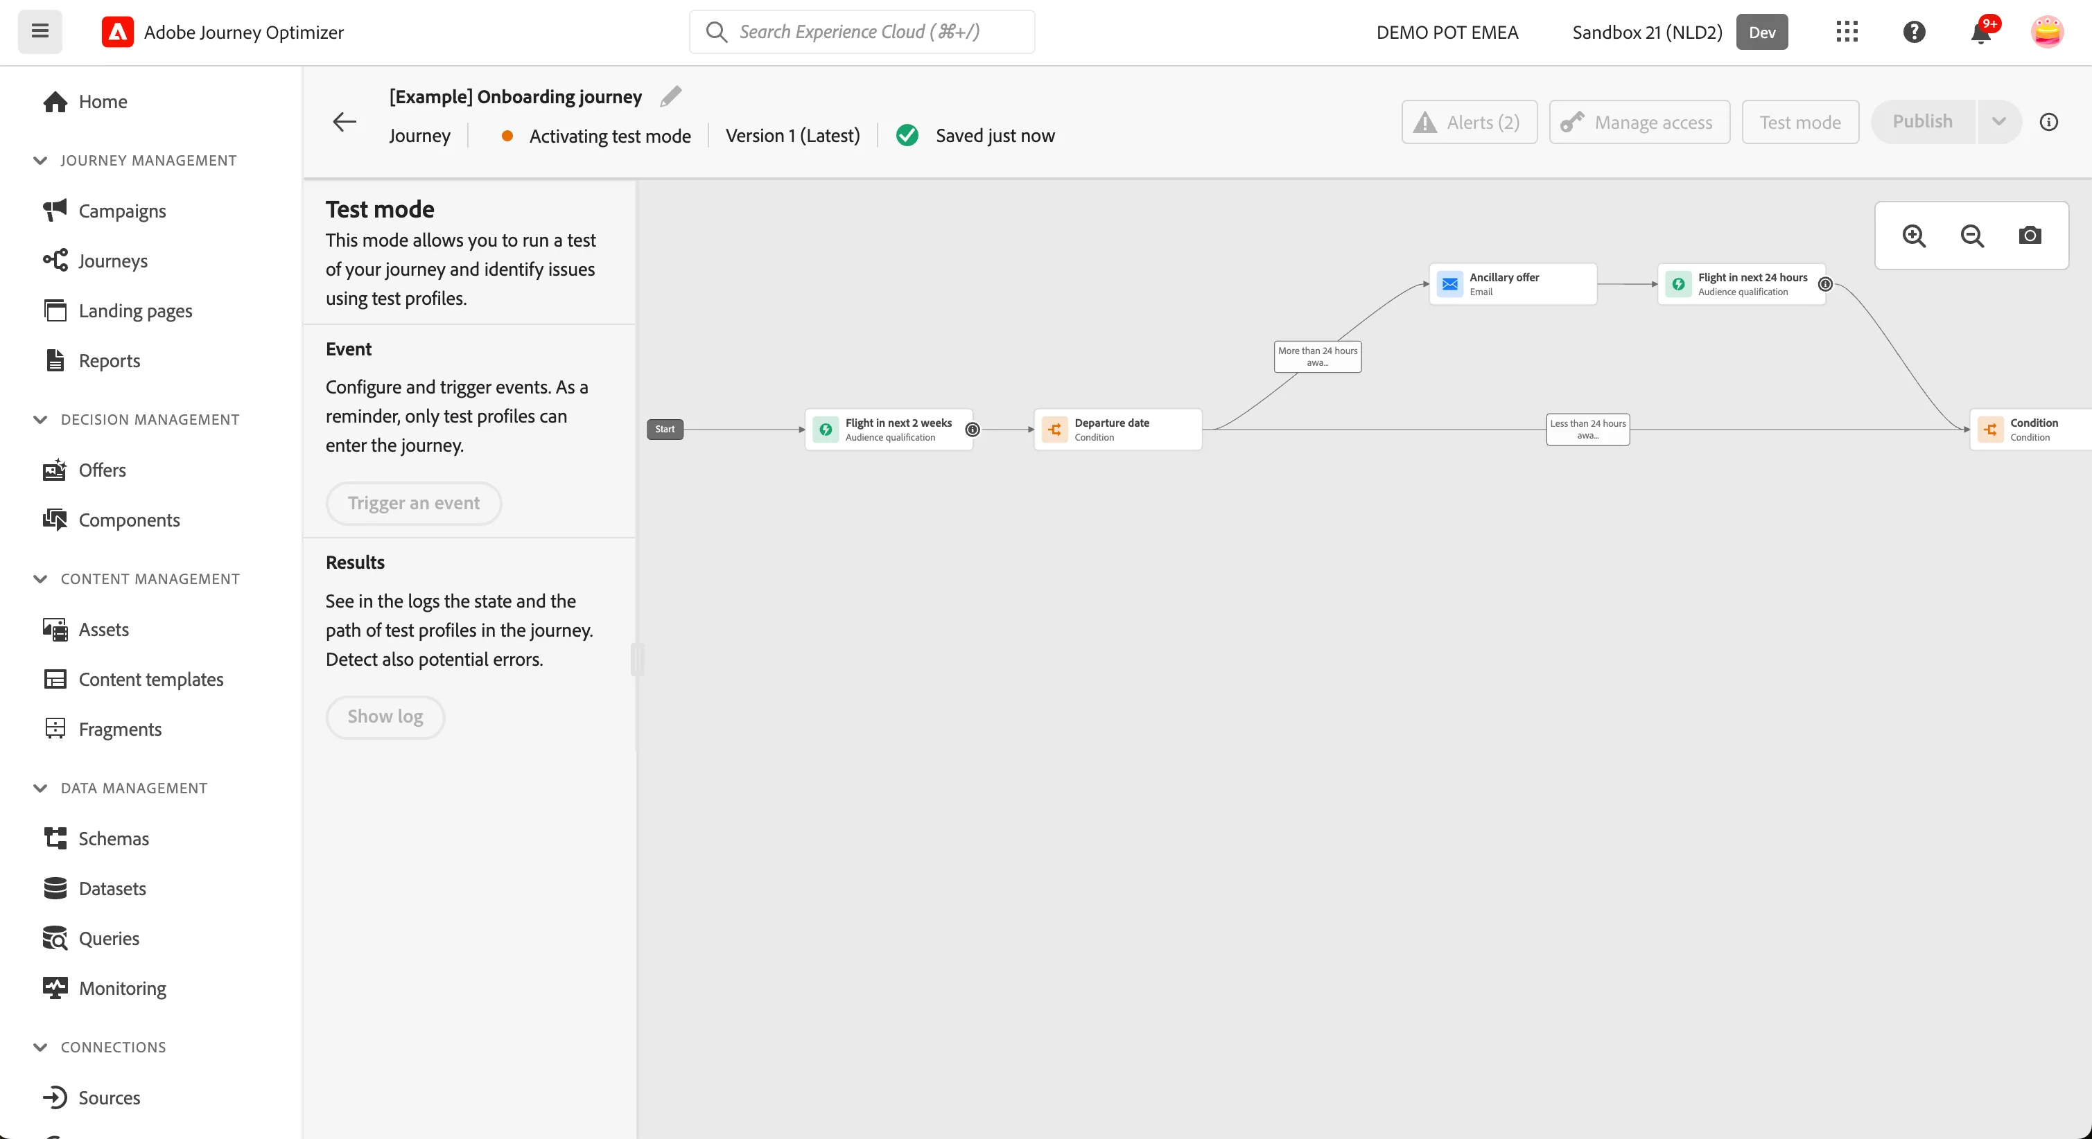Collapse the Data Management section
The height and width of the screenshot is (1139, 2092).
(40, 788)
